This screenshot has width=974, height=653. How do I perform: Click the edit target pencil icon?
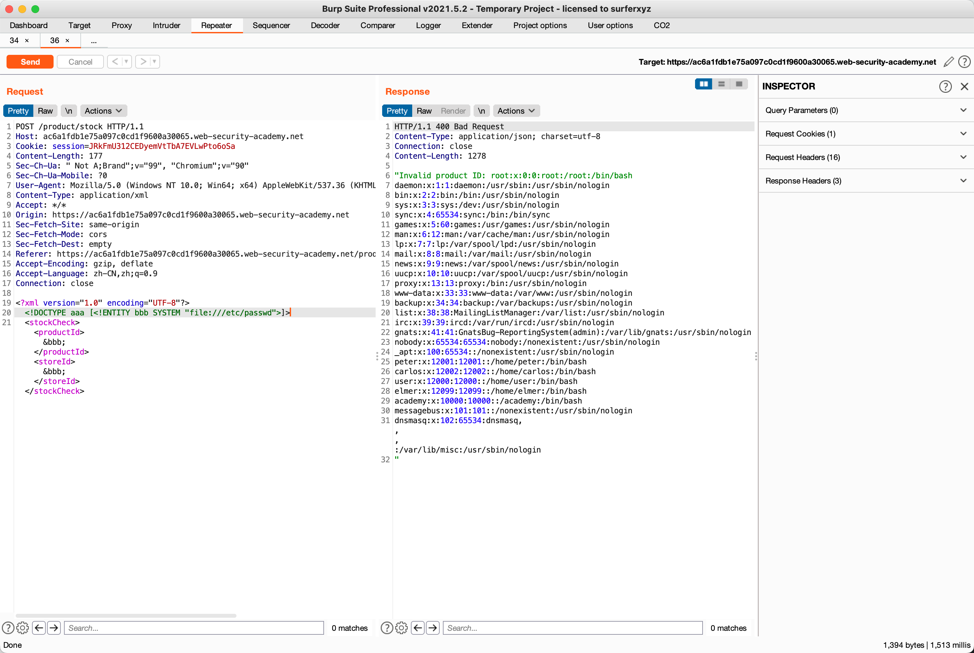[x=949, y=62]
